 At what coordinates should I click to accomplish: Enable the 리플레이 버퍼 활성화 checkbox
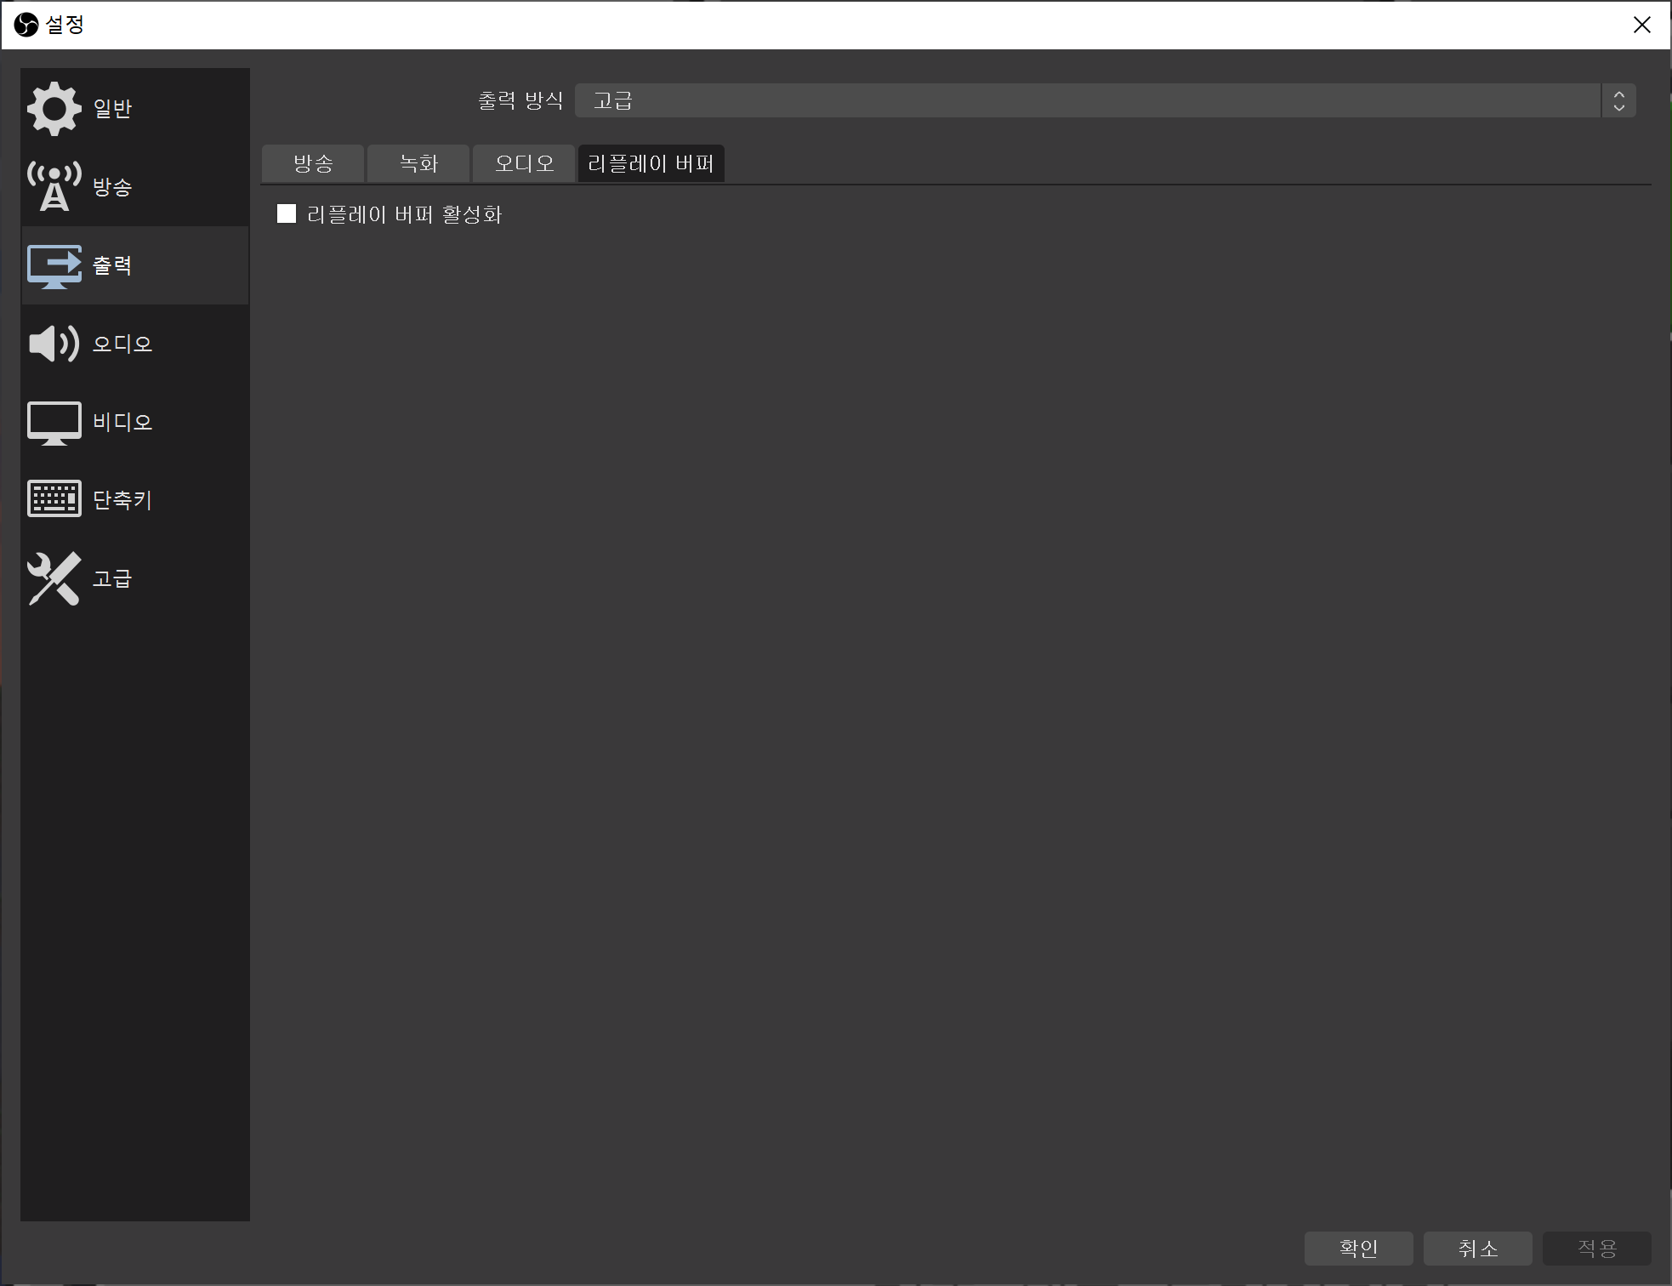(287, 213)
